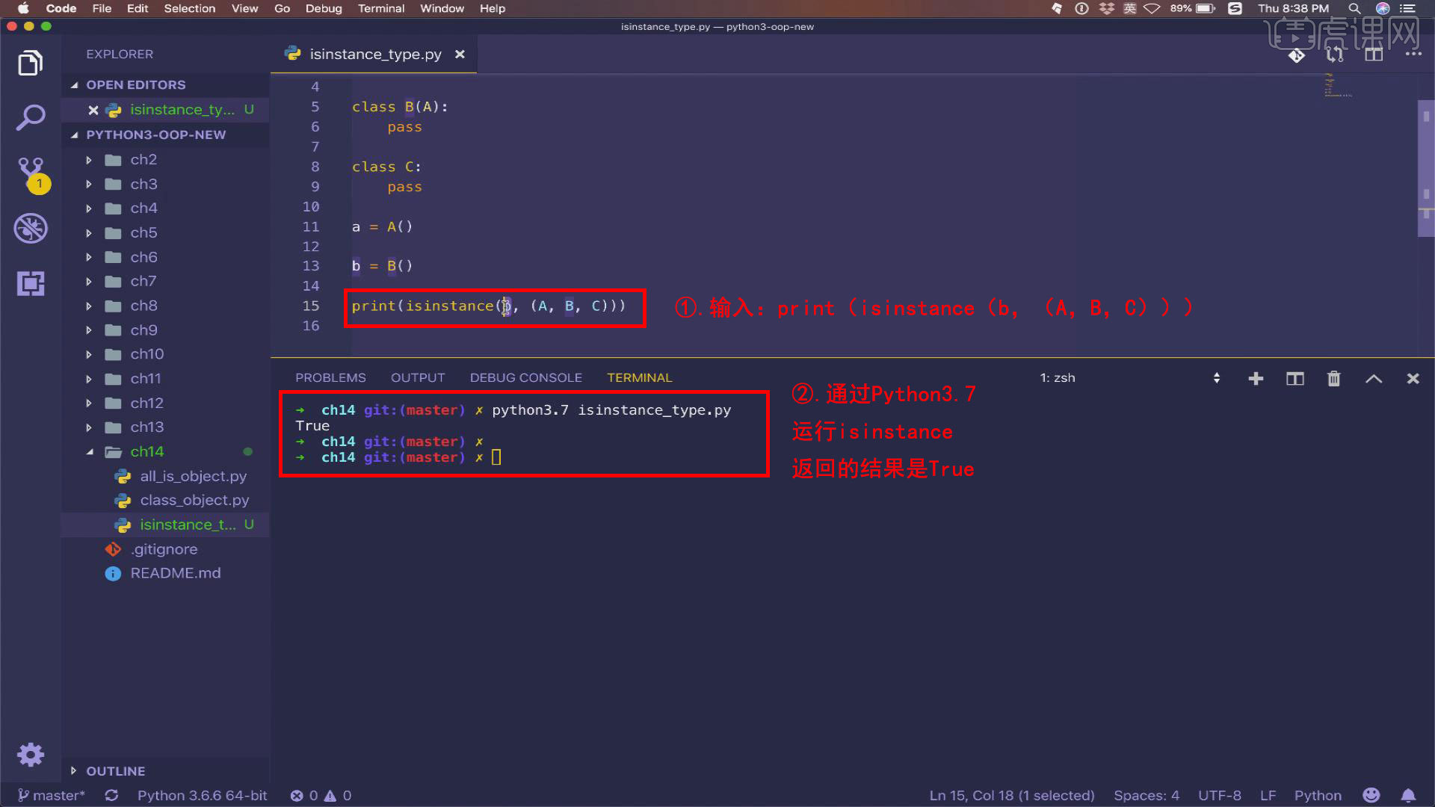This screenshot has width=1435, height=807.
Task: Open Source Control view with badge
Action: [32, 175]
